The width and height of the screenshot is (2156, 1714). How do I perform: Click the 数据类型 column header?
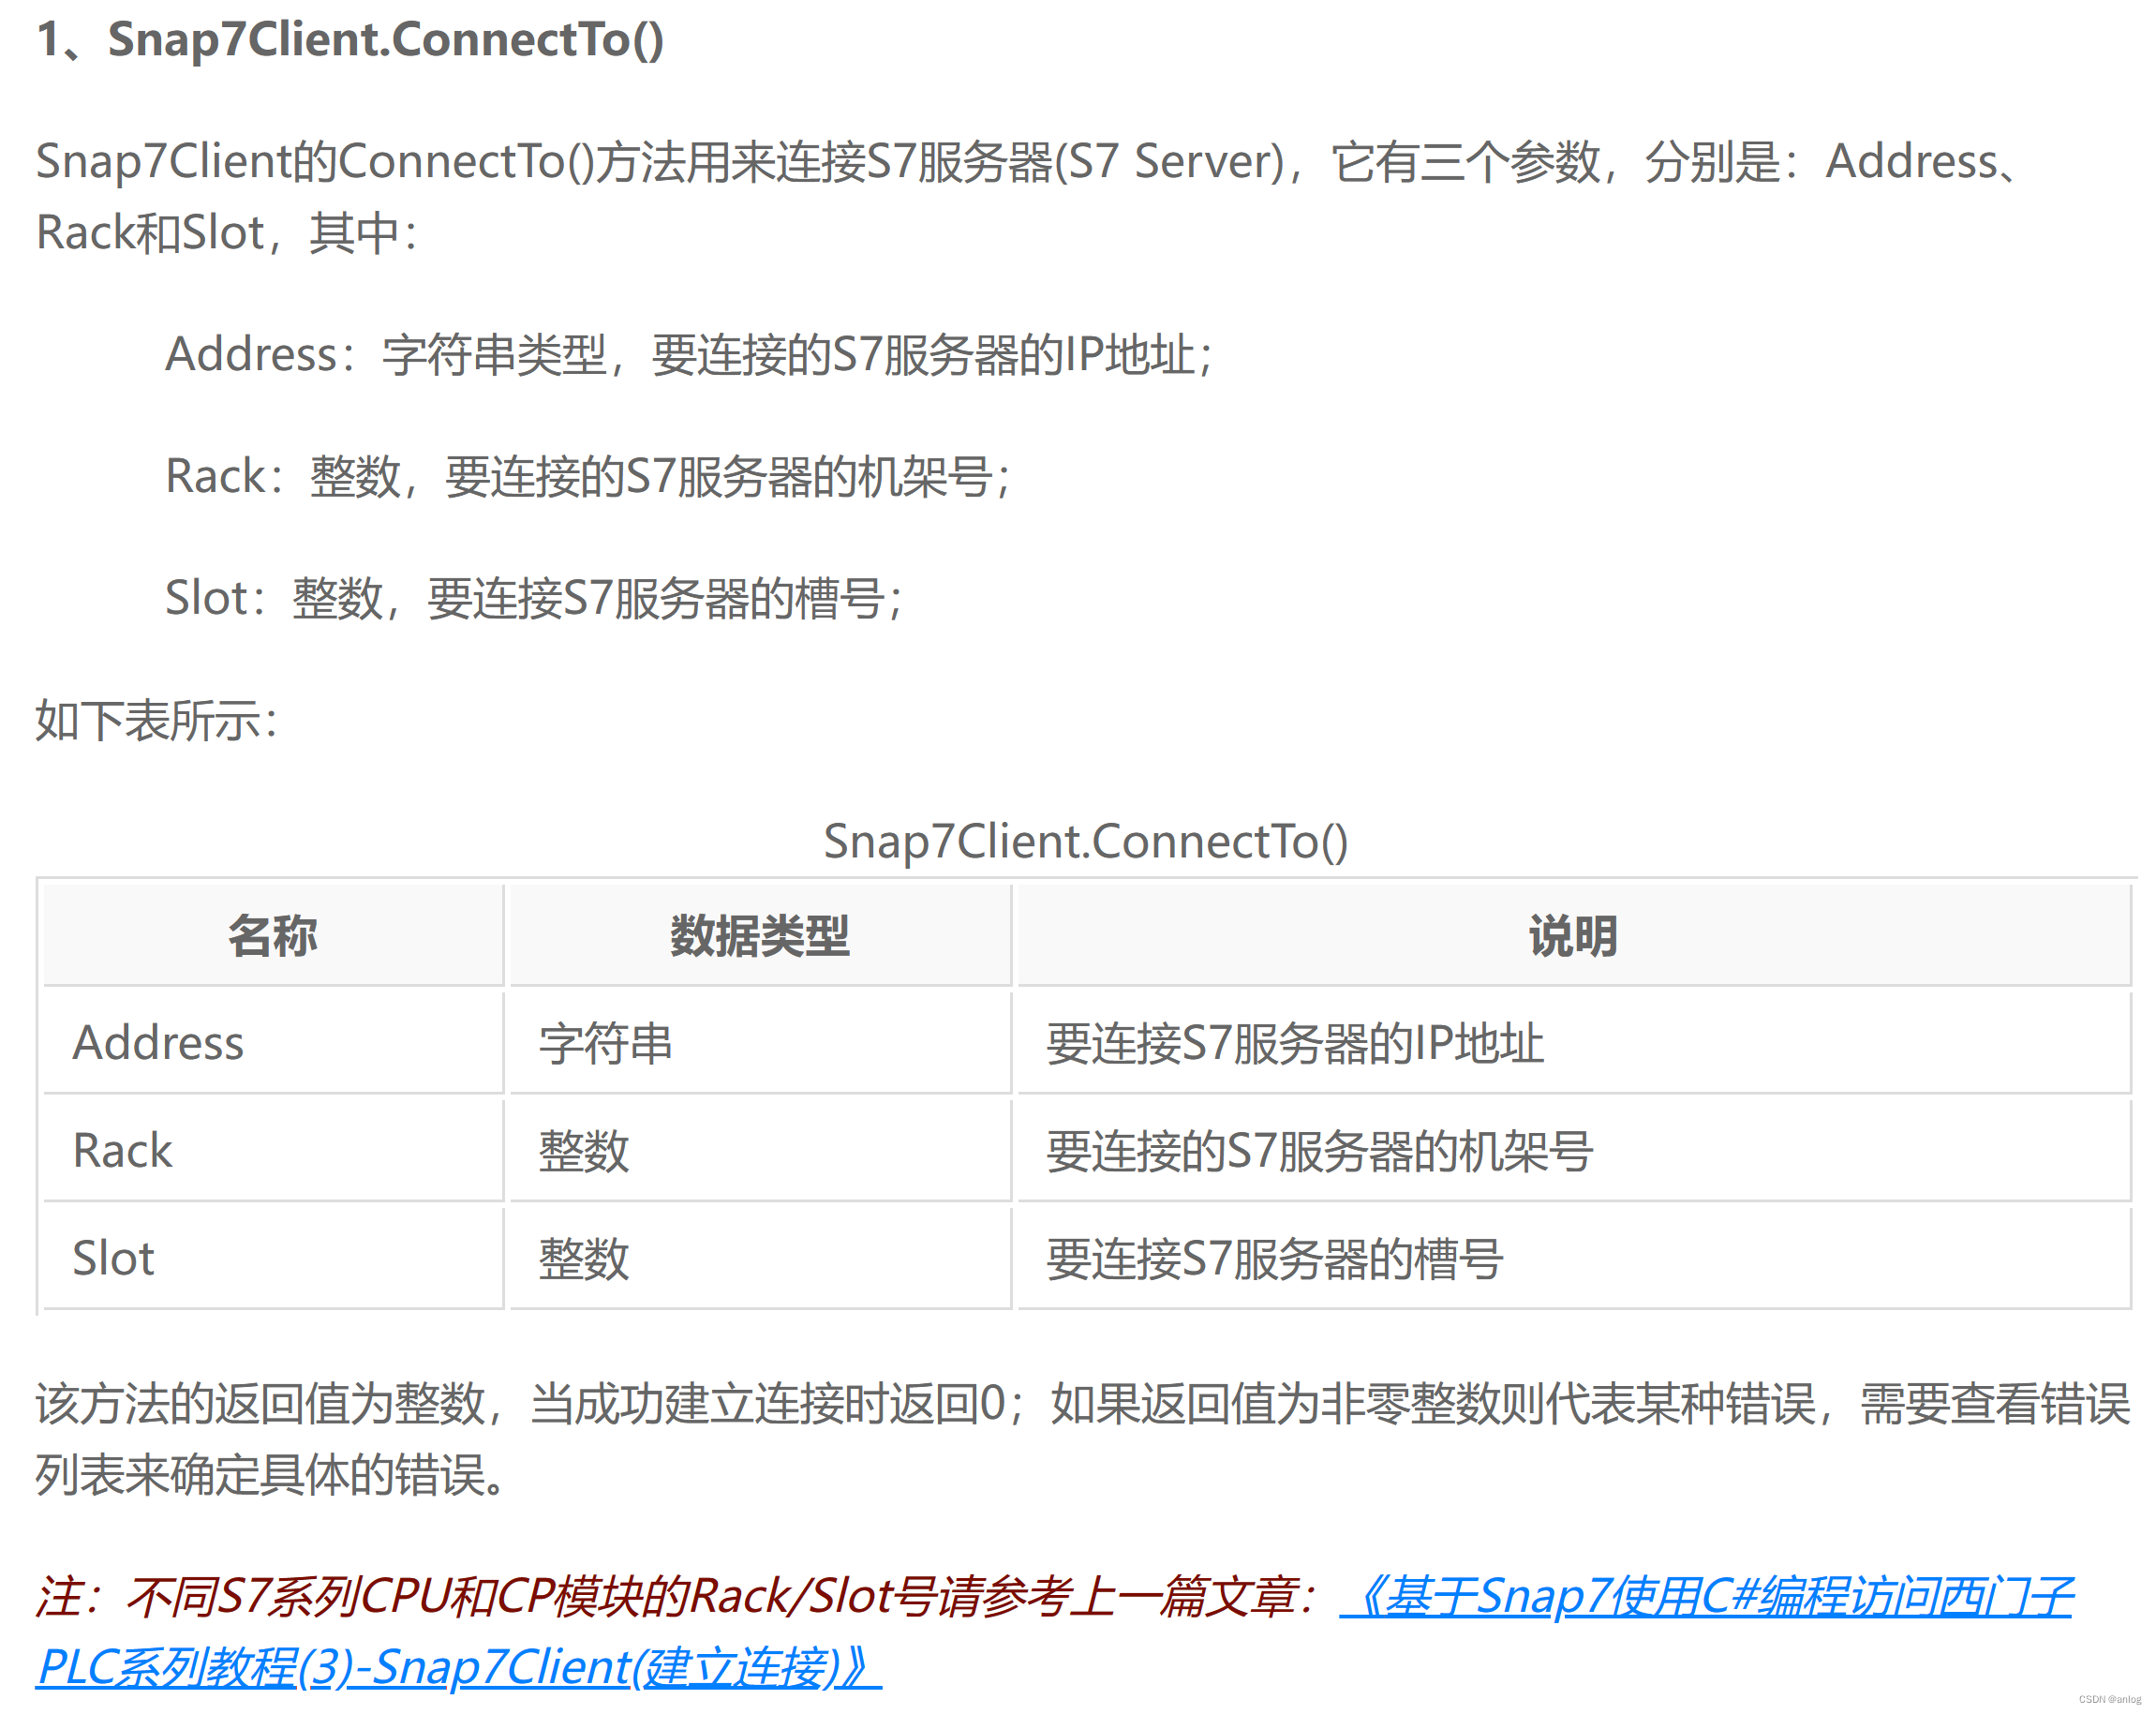[759, 936]
